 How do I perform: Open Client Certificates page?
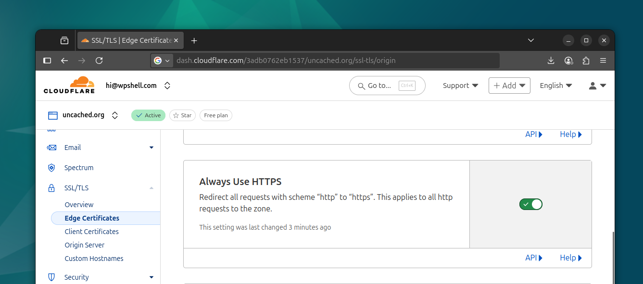click(x=92, y=232)
